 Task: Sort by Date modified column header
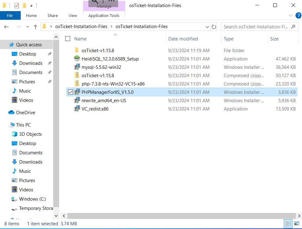(x=183, y=39)
